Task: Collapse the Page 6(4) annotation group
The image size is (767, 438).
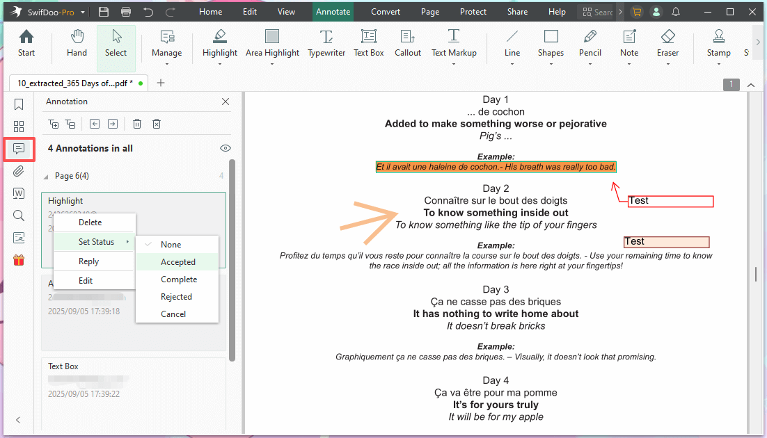Action: tap(46, 175)
